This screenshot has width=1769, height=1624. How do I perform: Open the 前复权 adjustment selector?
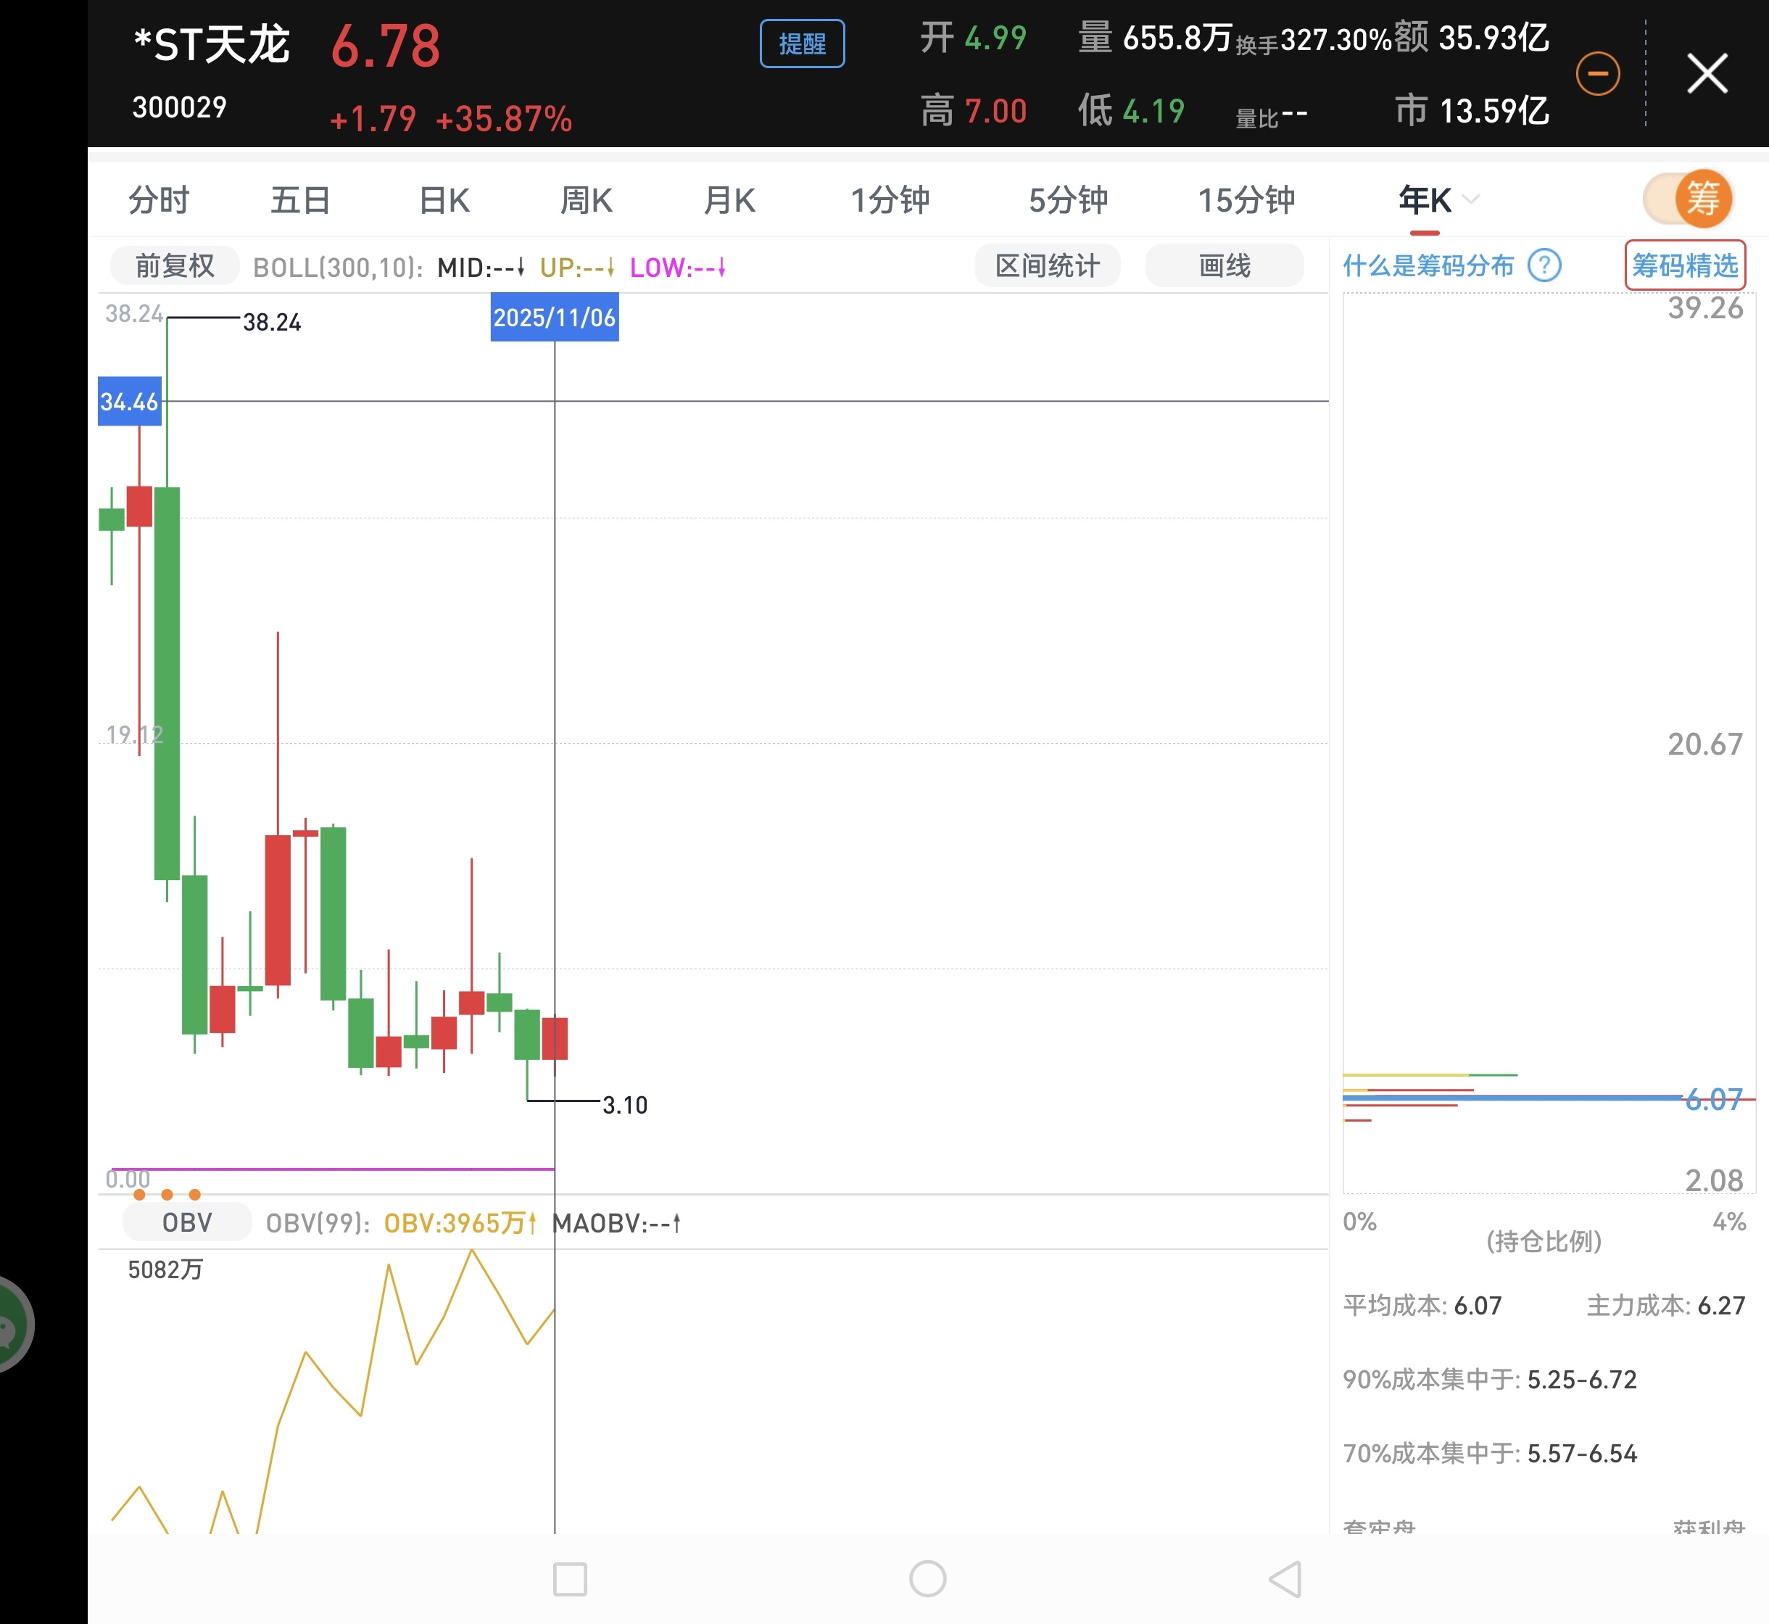pyautogui.click(x=174, y=266)
